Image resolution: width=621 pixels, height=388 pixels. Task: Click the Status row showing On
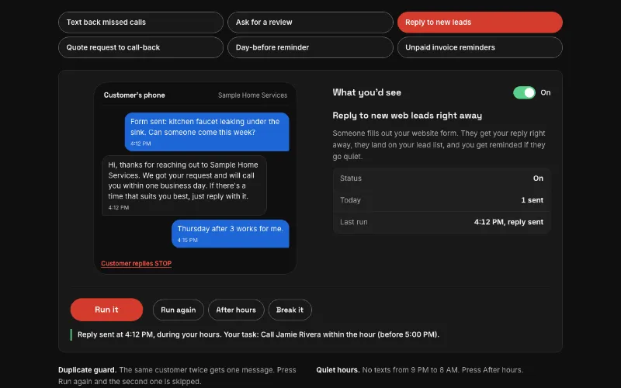442,178
